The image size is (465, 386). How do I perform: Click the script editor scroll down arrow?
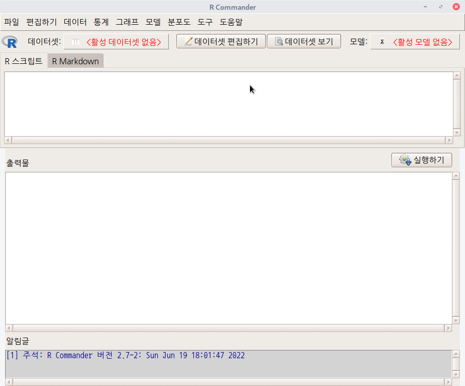coord(457,133)
